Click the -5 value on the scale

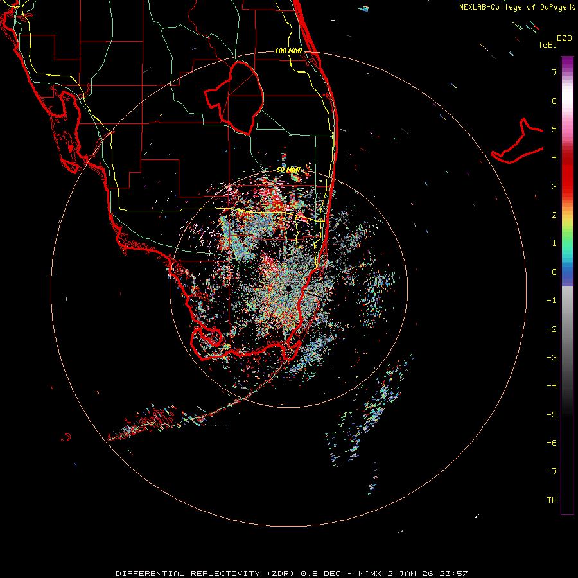point(552,415)
